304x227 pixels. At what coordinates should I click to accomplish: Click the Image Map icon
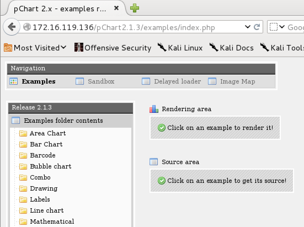pyautogui.click(x=212, y=81)
